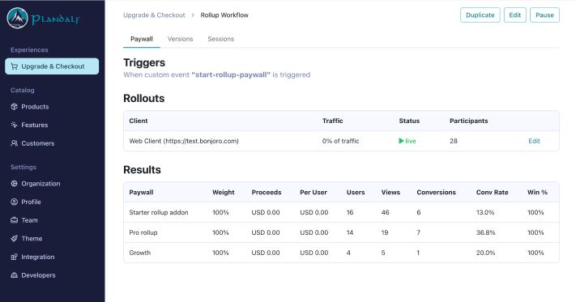Click the Features sparkle icon
576x302 pixels.
click(x=15, y=125)
